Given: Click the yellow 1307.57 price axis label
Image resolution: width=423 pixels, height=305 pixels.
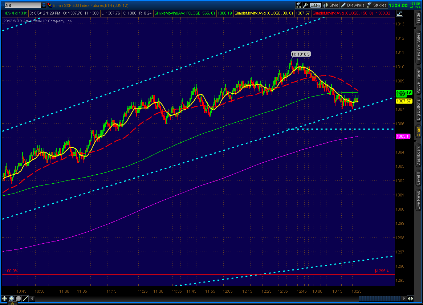Looking at the screenshot, I should (404, 101).
